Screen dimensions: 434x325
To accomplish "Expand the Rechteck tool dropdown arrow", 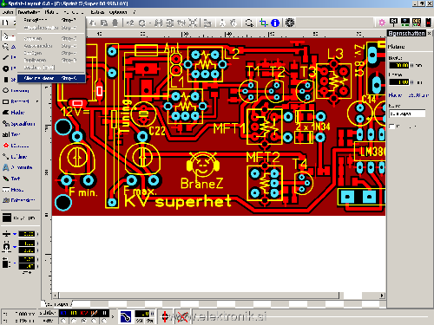I will [x=37, y=101].
